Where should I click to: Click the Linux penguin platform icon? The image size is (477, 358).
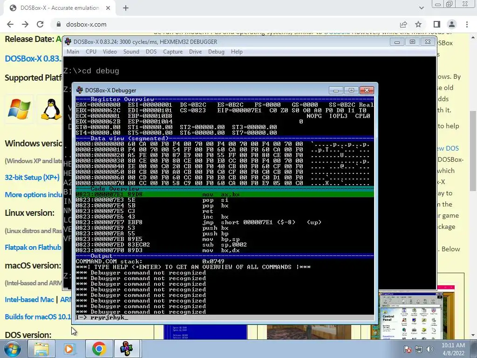[x=50, y=109]
